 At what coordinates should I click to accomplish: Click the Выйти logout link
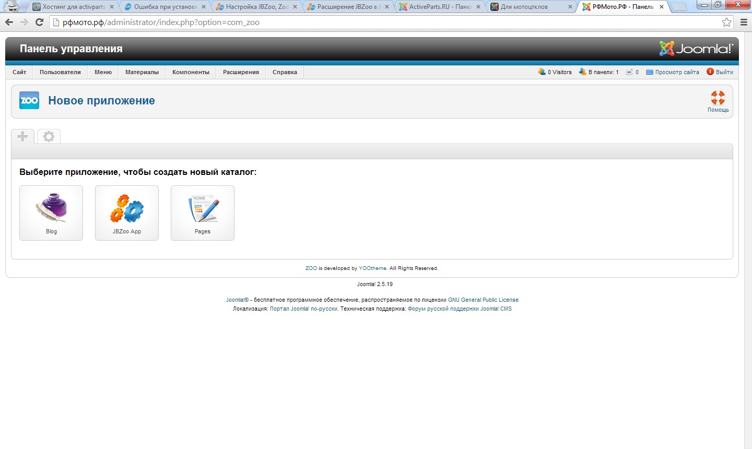pos(724,72)
